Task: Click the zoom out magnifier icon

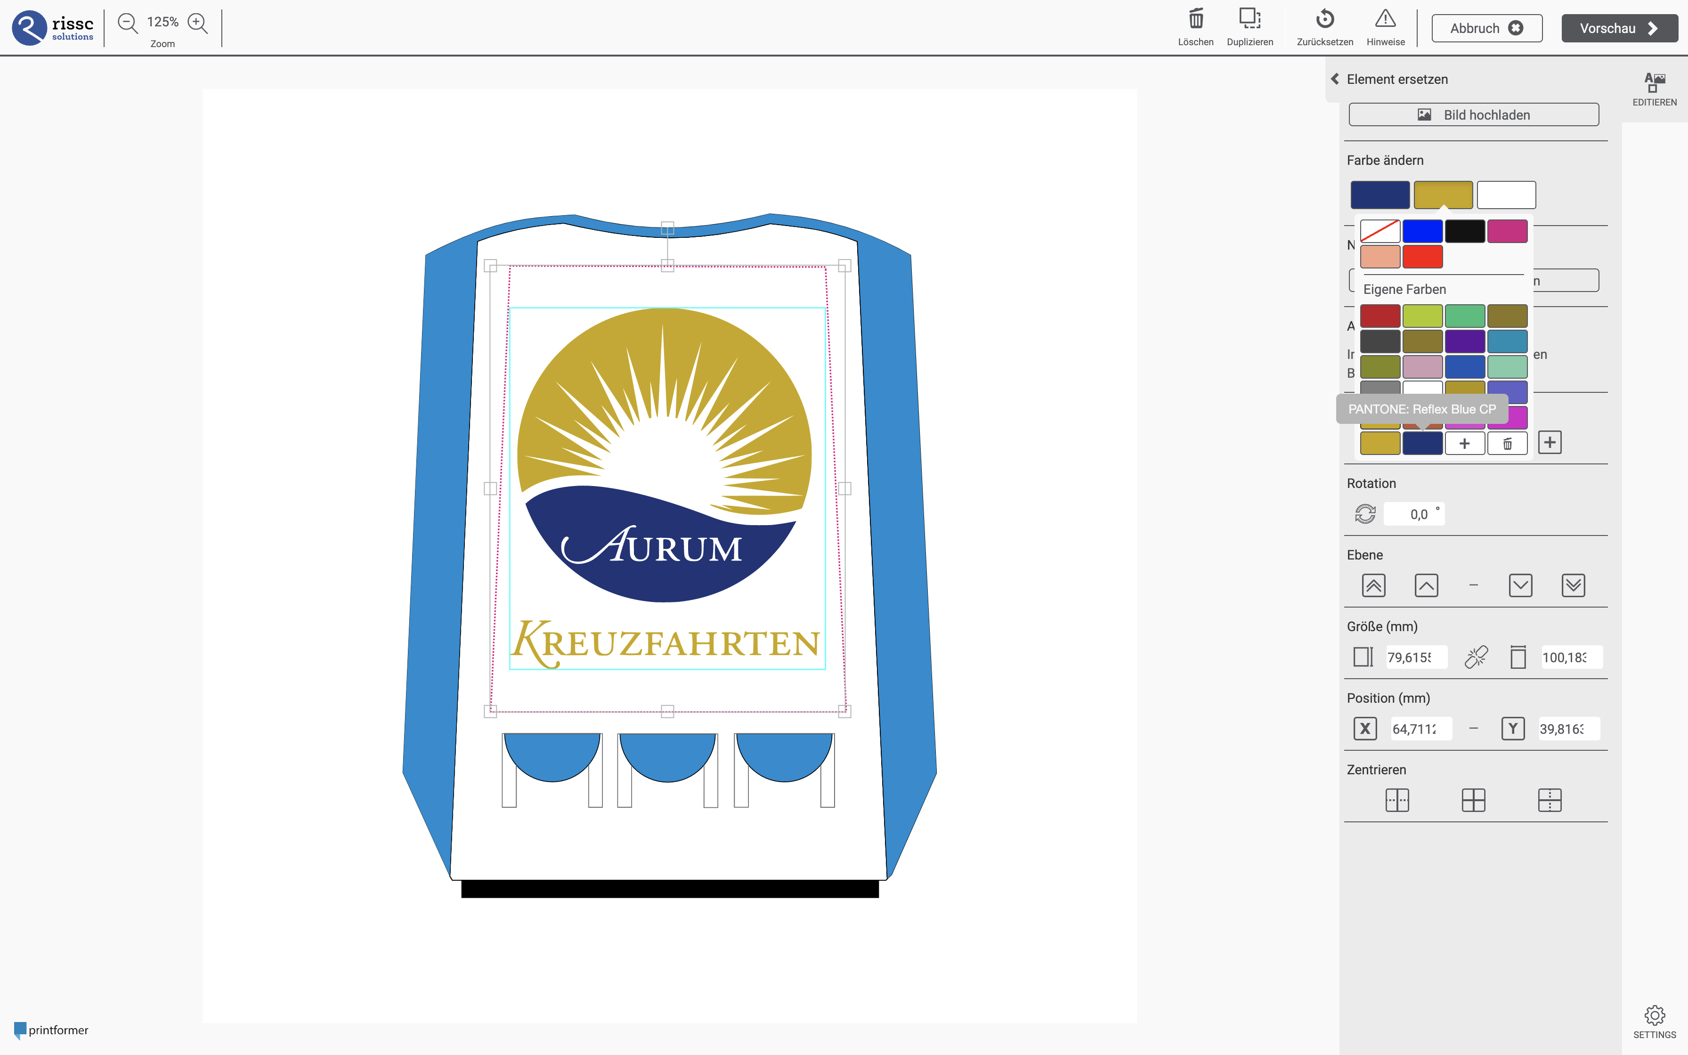Action: tap(128, 23)
